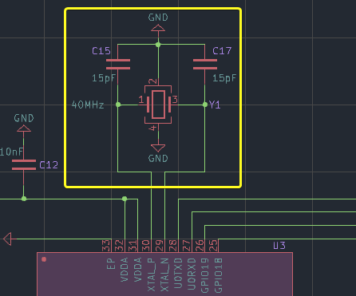Select the 40MHz value label
Image resolution: width=356 pixels, height=296 pixels.
[88, 105]
